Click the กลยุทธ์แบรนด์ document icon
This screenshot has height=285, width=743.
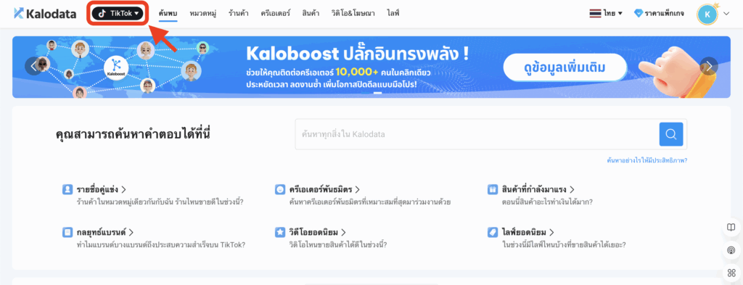pyautogui.click(x=67, y=233)
